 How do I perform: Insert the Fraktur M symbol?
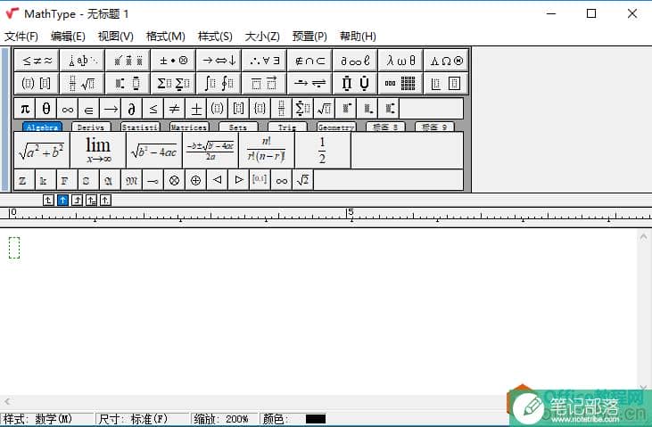pyautogui.click(x=131, y=180)
